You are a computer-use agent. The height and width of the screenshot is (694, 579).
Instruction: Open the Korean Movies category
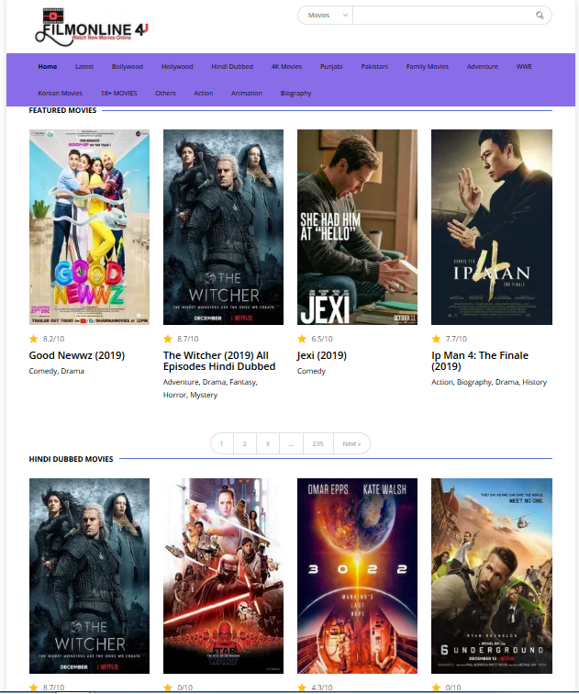[61, 93]
